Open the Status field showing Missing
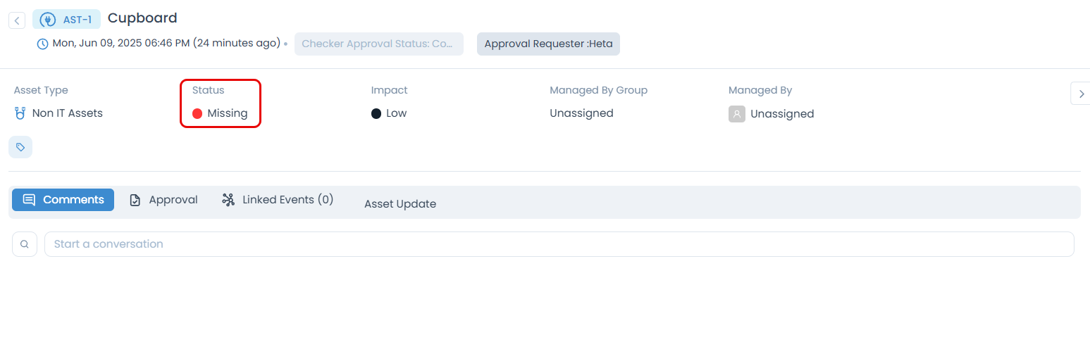This screenshot has height=349, width=1090. 221,113
